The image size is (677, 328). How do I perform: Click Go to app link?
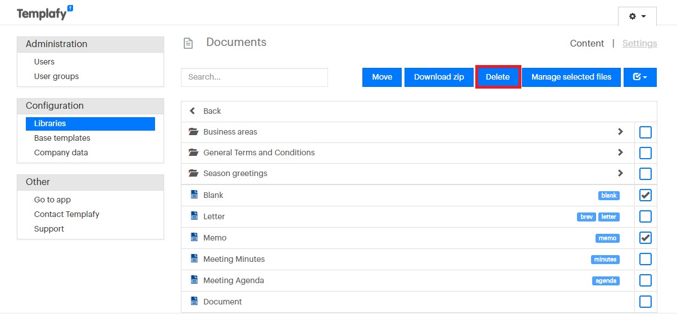coord(52,200)
